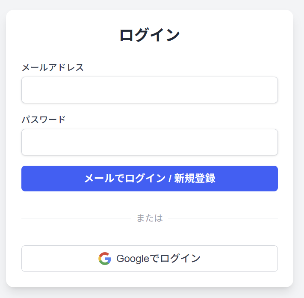304x298 pixels.
Task: Click the パスワード field label
Action: pyautogui.click(x=44, y=119)
